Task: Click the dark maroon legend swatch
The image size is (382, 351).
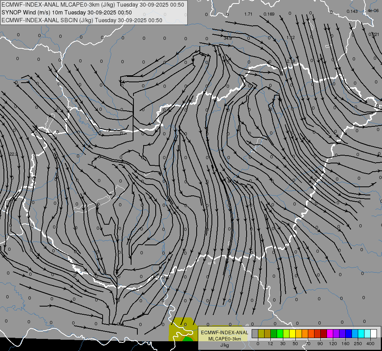Action: click(324, 334)
